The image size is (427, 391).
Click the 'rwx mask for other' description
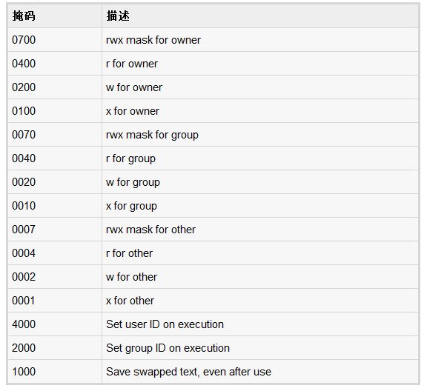150,230
